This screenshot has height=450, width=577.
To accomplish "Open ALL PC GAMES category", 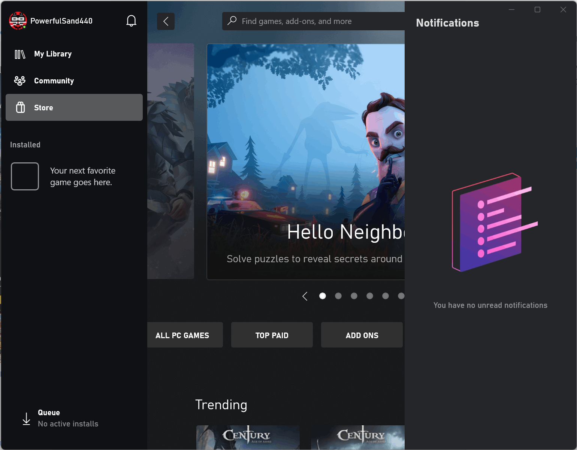I will (185, 335).
